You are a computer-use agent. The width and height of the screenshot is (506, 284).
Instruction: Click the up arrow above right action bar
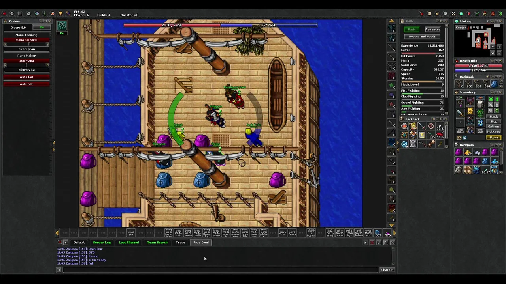[391, 21]
